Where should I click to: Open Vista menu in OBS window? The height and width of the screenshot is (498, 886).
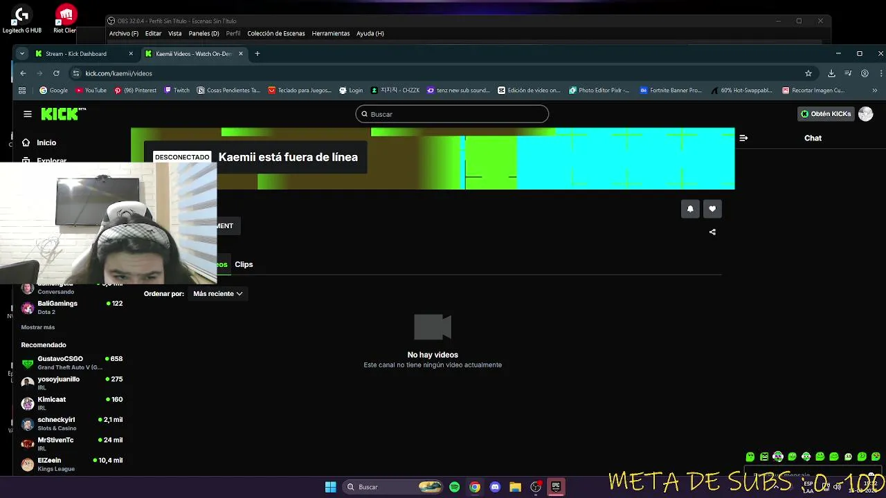(174, 33)
